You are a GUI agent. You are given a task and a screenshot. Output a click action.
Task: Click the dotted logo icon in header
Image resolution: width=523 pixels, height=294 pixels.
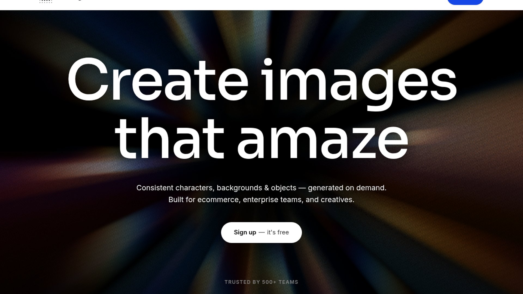[x=45, y=1]
